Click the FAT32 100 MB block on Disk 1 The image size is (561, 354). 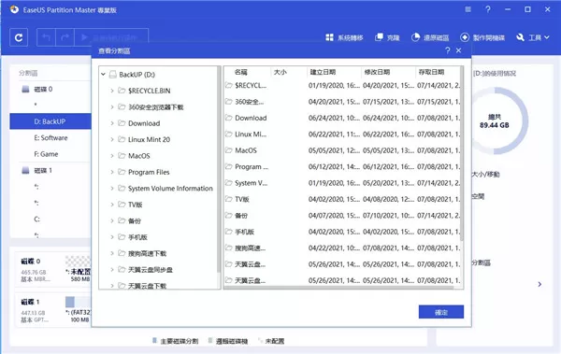click(x=78, y=309)
